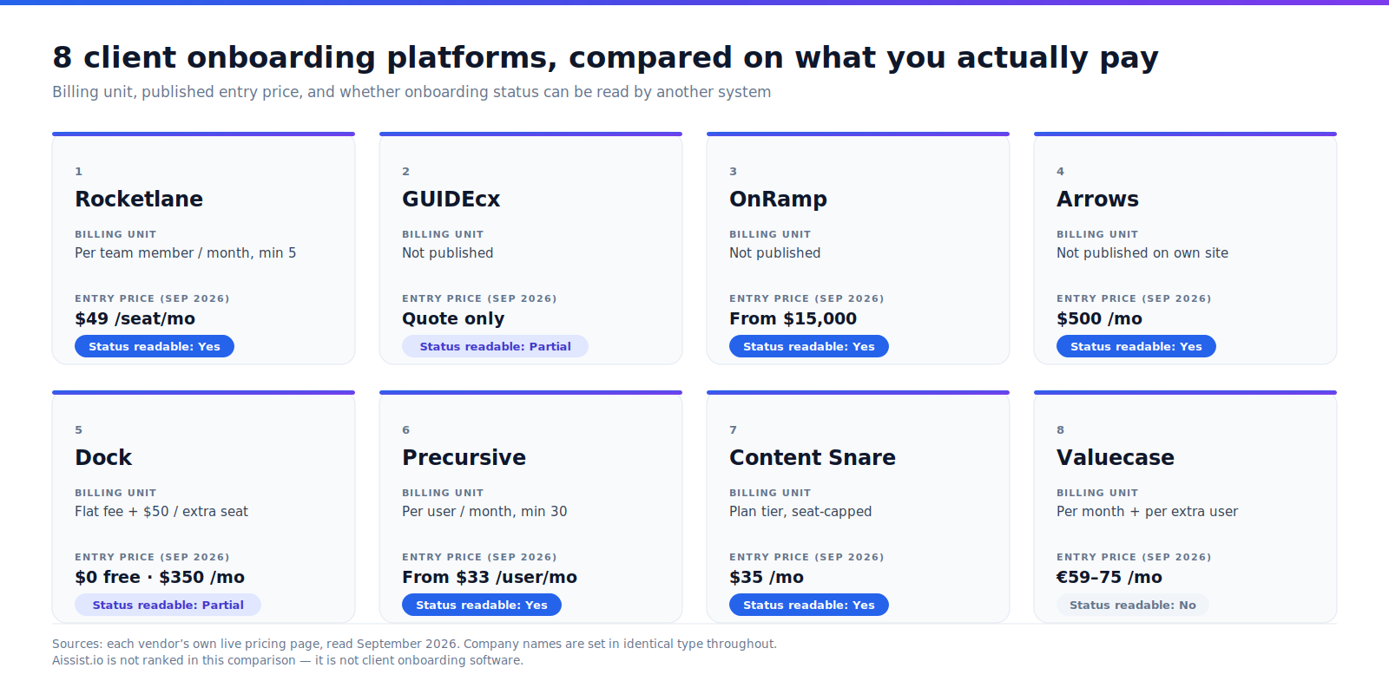Viewport: 1389px width, 694px height.
Task: Select the OnRamp Status readable: Yes pill
Action: [x=809, y=346]
